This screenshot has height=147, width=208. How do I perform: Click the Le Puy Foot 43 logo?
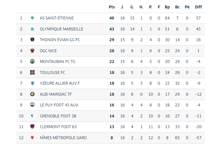(32, 105)
